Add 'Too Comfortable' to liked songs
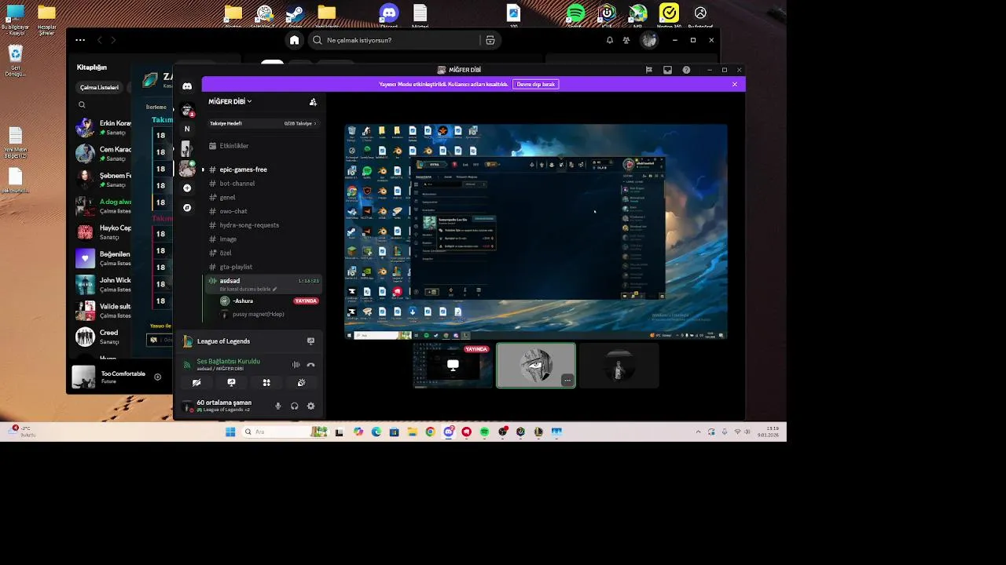 [157, 377]
